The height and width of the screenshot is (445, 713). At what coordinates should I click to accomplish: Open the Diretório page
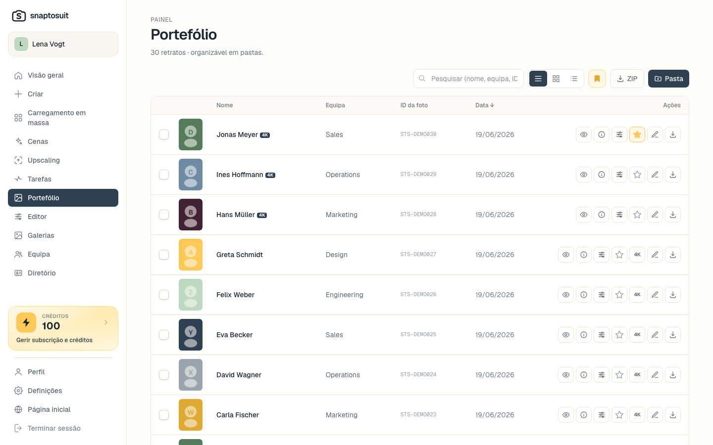(x=63, y=273)
